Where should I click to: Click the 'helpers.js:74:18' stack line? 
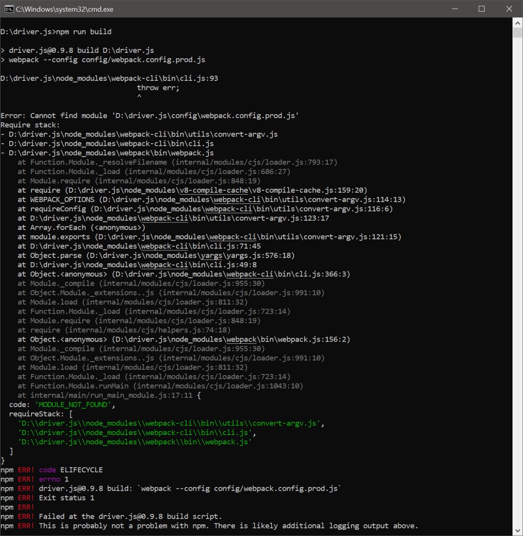tap(124, 330)
